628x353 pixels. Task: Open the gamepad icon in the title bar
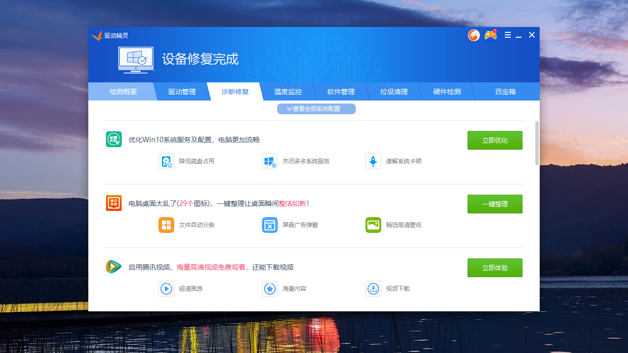pyautogui.click(x=490, y=35)
